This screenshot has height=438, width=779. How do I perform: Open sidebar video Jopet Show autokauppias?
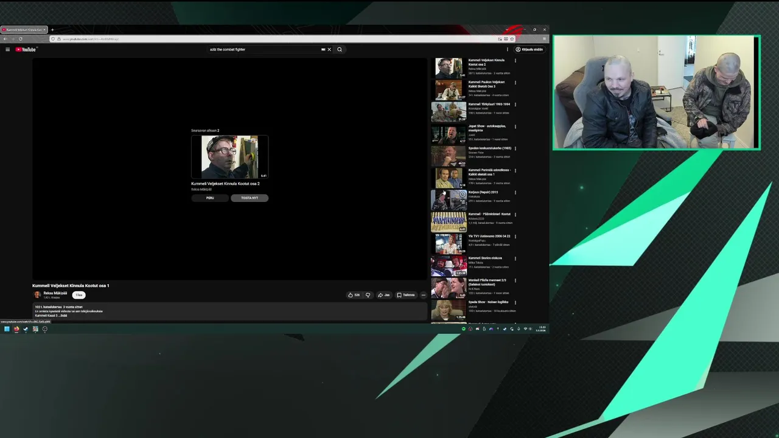487,128
